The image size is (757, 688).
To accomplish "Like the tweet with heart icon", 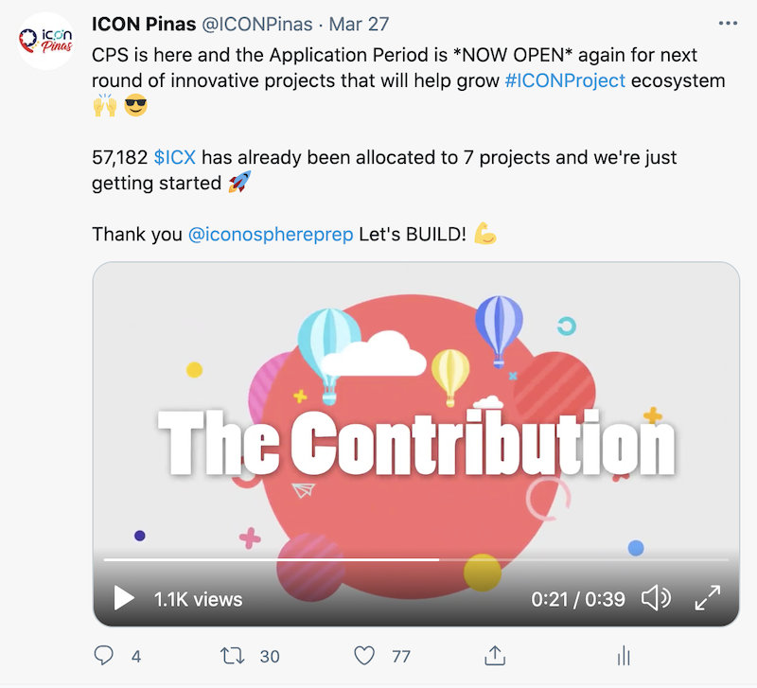I will [363, 655].
